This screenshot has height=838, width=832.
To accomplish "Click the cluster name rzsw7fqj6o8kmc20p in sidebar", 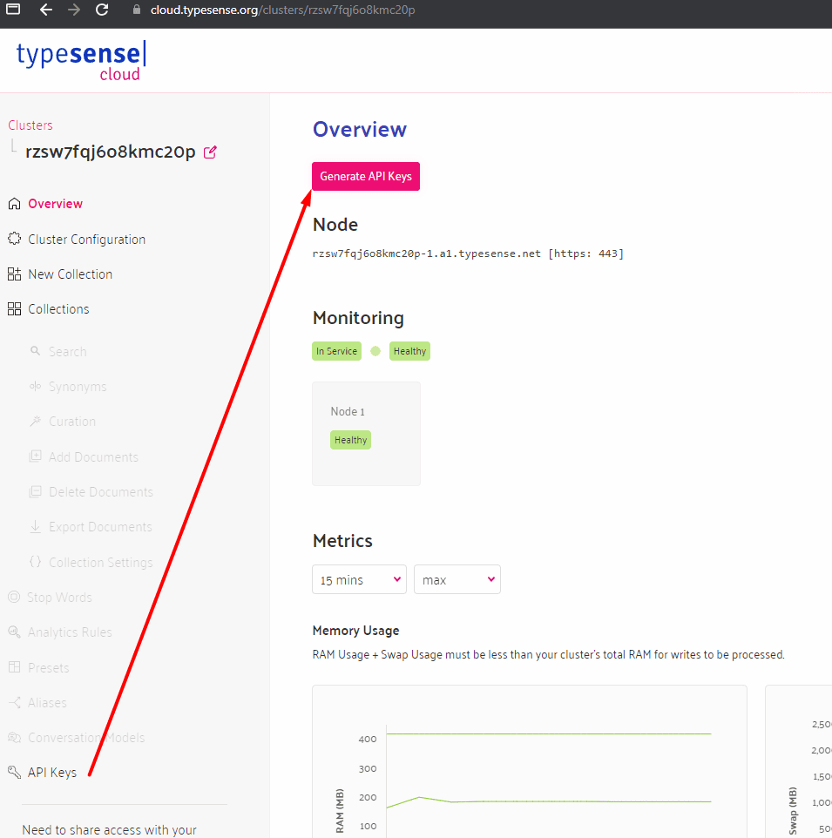I will (111, 152).
